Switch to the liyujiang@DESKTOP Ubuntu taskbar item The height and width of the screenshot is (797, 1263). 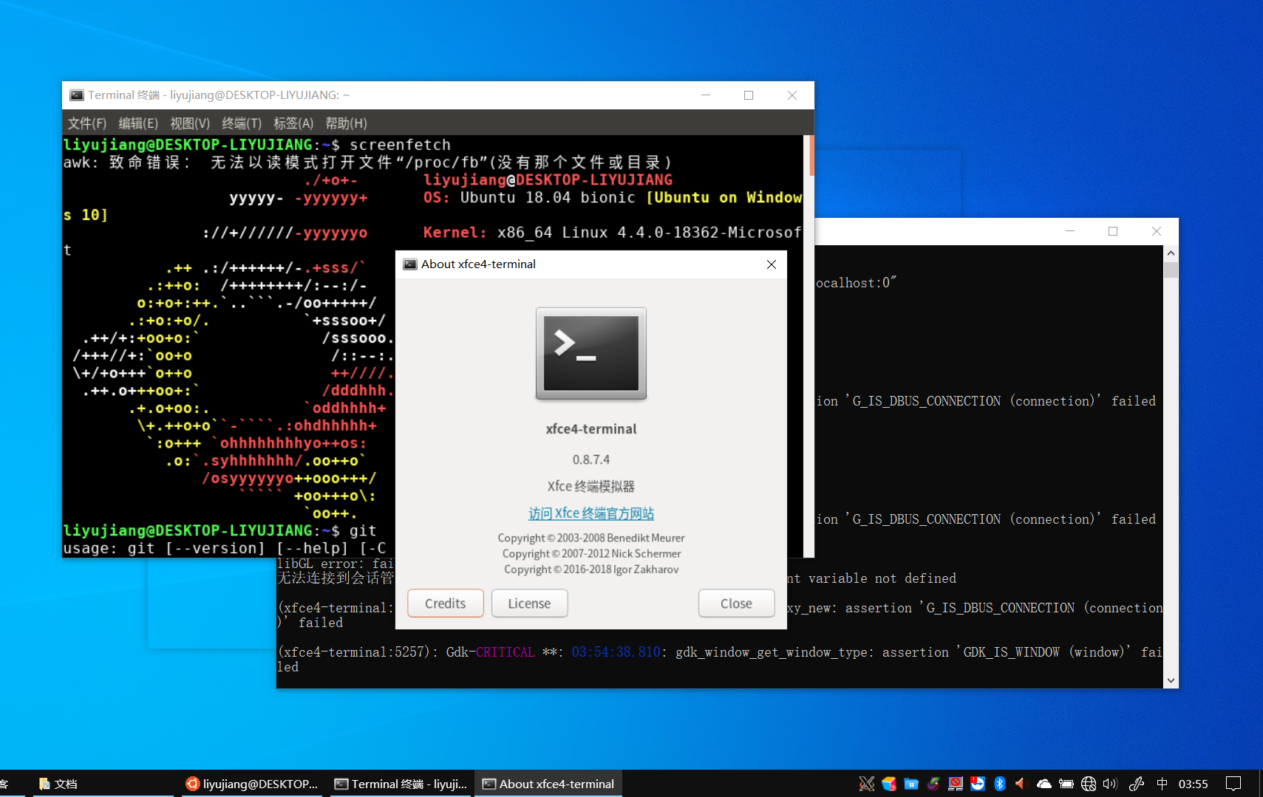(252, 784)
